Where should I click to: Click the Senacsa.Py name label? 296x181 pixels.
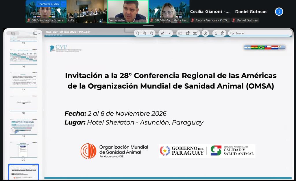point(117,20)
